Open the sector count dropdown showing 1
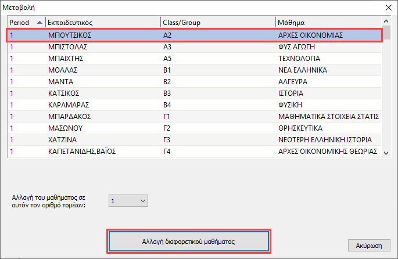This screenshot has height=259, width=398. pyautogui.click(x=128, y=201)
